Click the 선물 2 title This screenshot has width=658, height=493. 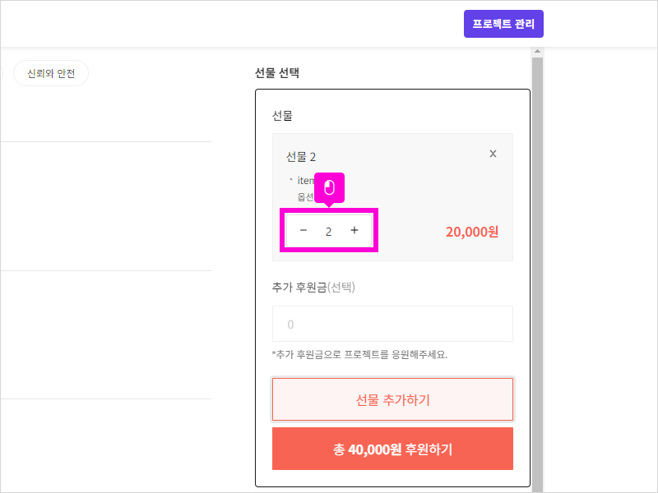[301, 157]
